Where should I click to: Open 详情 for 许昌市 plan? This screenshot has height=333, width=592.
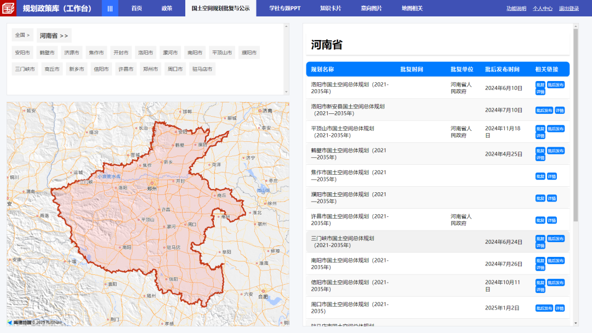coord(551,220)
